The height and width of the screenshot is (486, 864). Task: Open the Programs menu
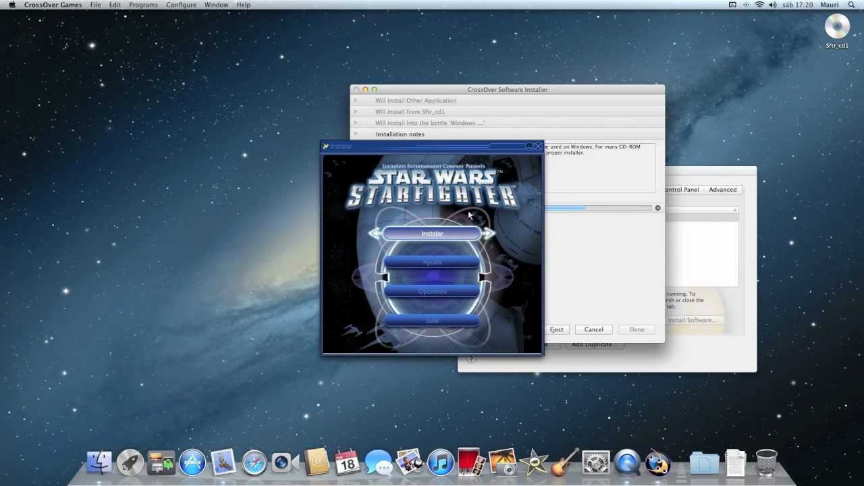point(143,5)
